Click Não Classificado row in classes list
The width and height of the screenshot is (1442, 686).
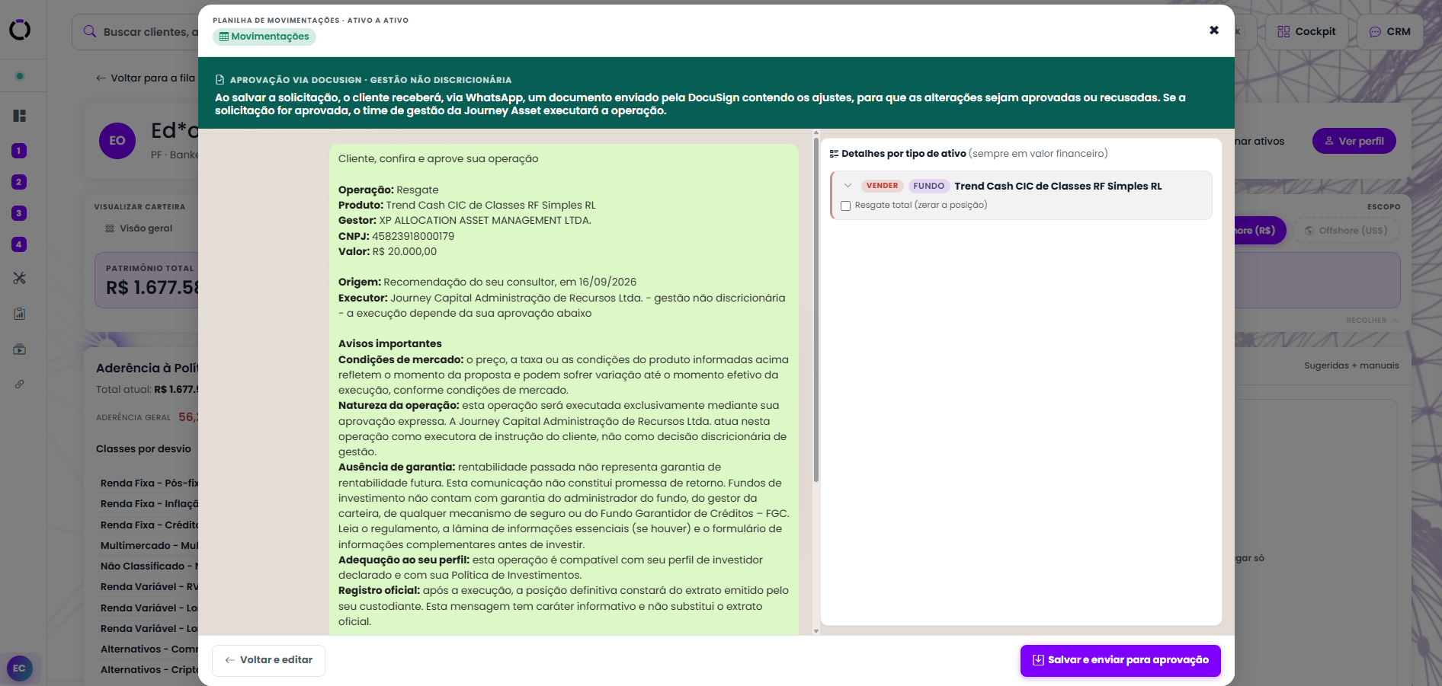(x=149, y=566)
